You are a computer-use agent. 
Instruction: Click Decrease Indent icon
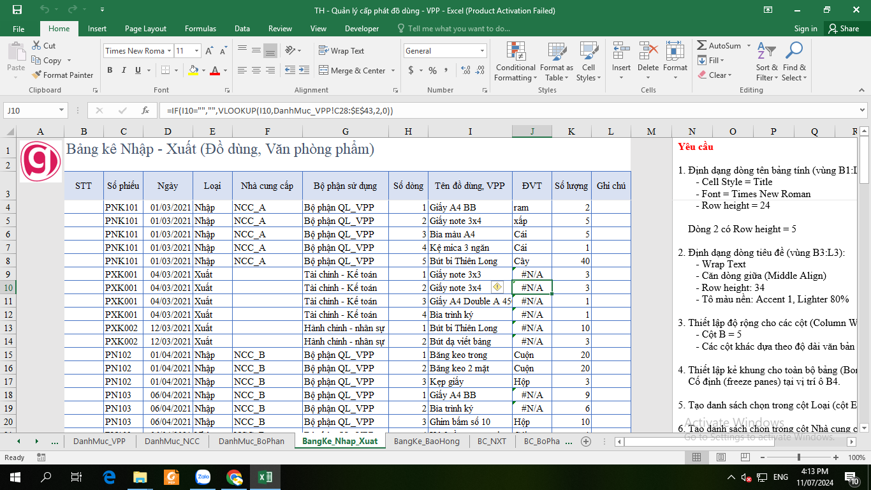[290, 70]
